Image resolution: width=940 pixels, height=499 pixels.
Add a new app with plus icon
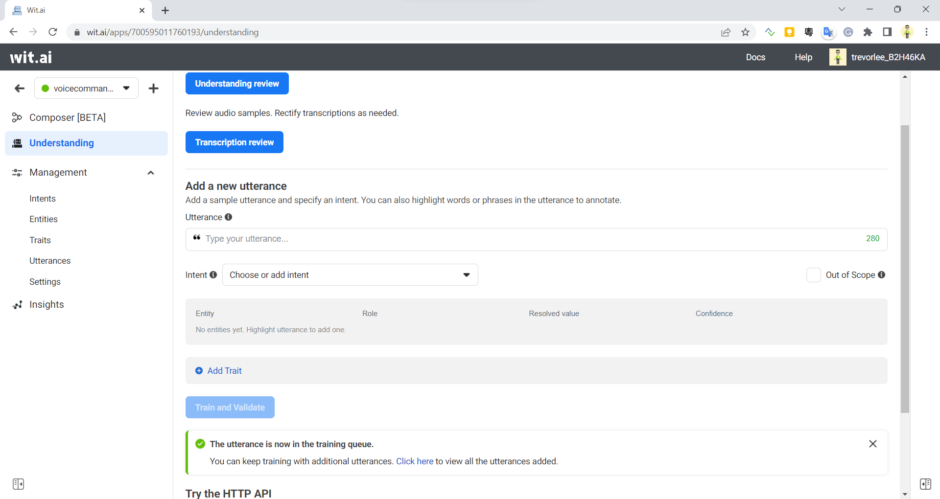point(154,89)
